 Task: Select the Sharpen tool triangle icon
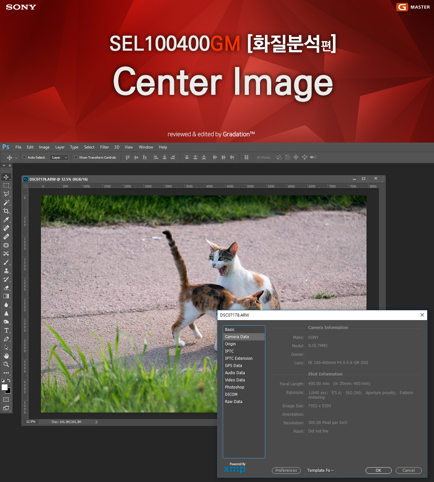(6, 313)
